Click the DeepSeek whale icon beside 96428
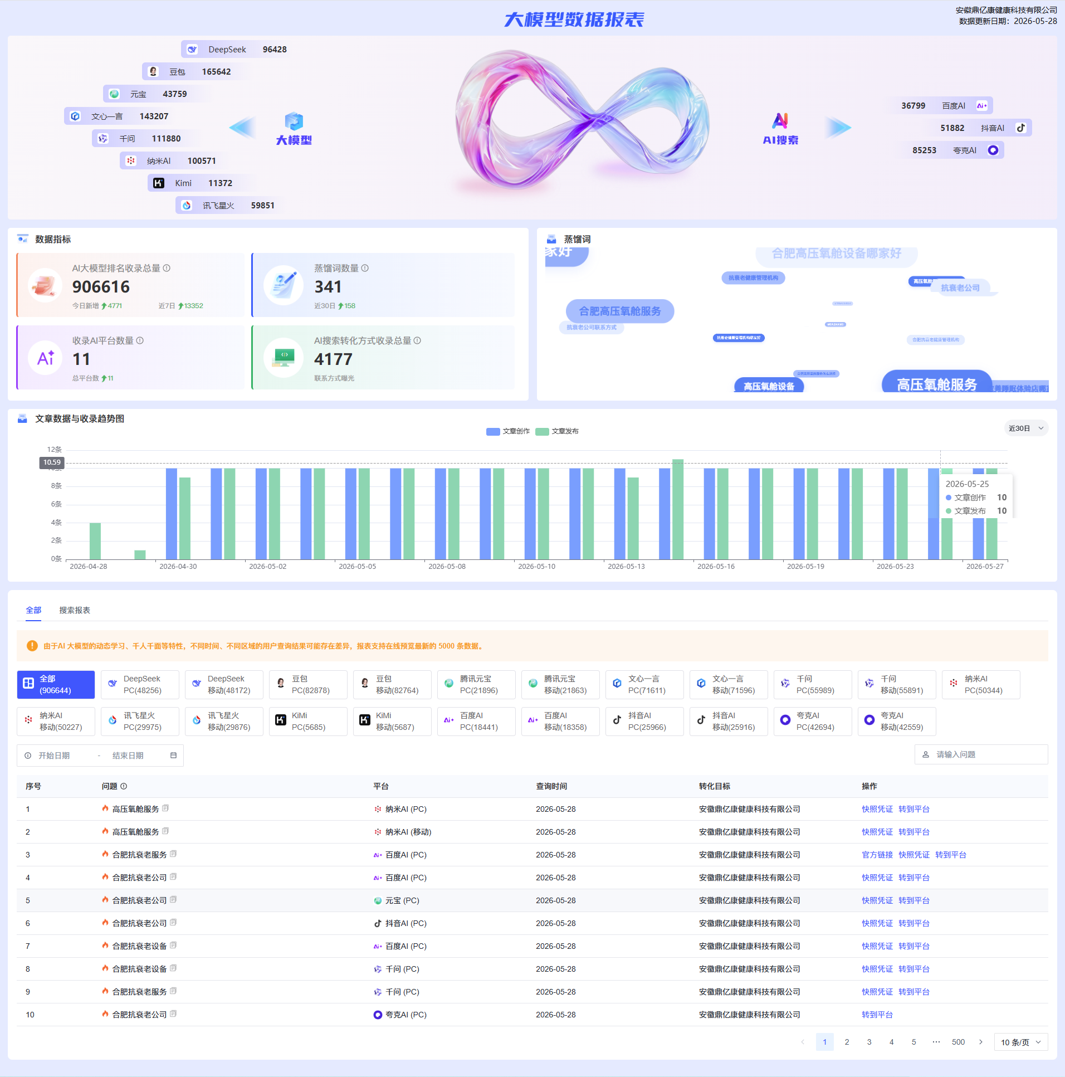Viewport: 1065px width, 1077px height. [x=192, y=50]
